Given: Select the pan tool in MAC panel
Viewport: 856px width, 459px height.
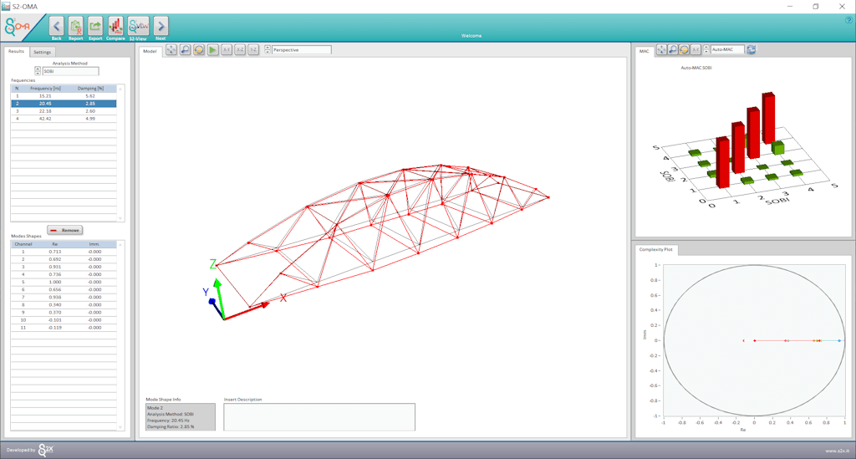Looking at the screenshot, I should [x=662, y=49].
